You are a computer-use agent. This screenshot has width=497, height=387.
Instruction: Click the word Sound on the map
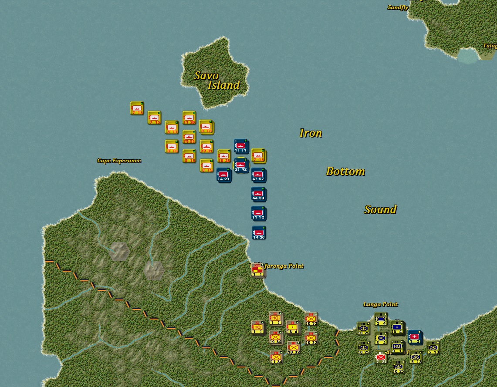click(x=380, y=209)
